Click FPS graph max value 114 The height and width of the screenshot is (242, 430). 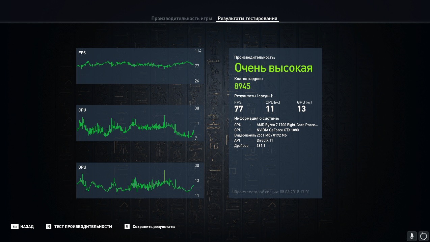[x=198, y=51]
